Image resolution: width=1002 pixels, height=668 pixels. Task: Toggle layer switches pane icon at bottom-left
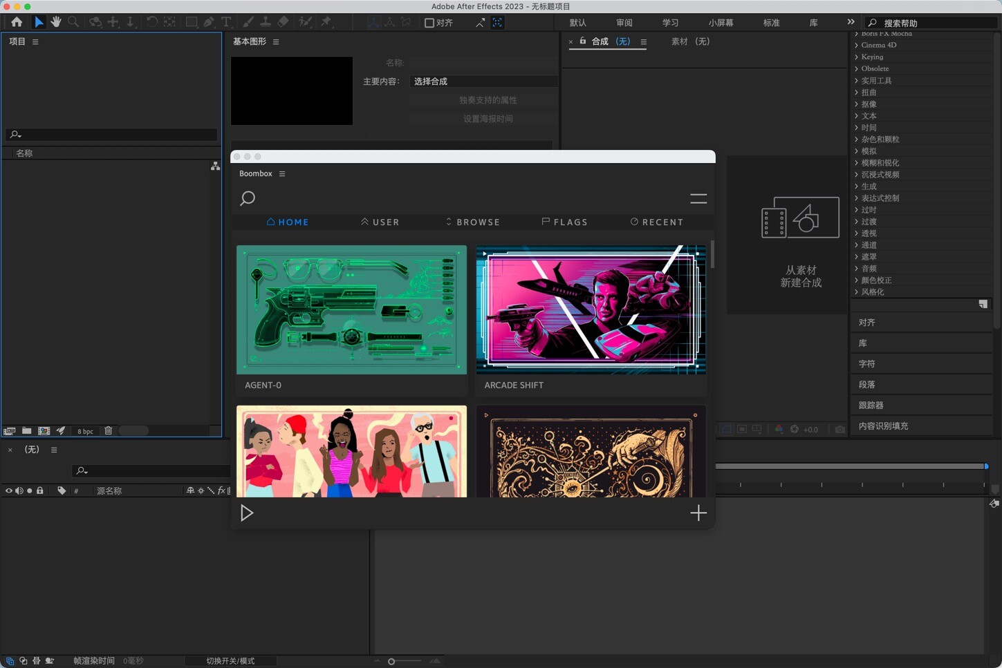click(10, 661)
